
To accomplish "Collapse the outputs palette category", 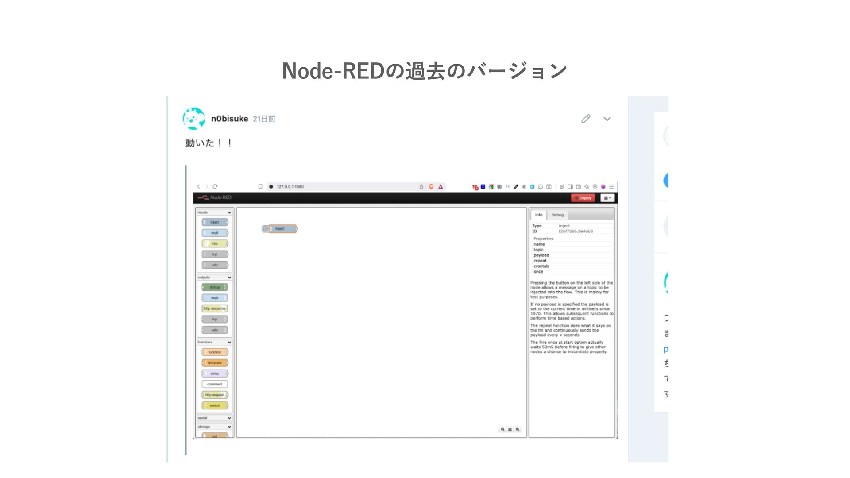I will point(229,278).
